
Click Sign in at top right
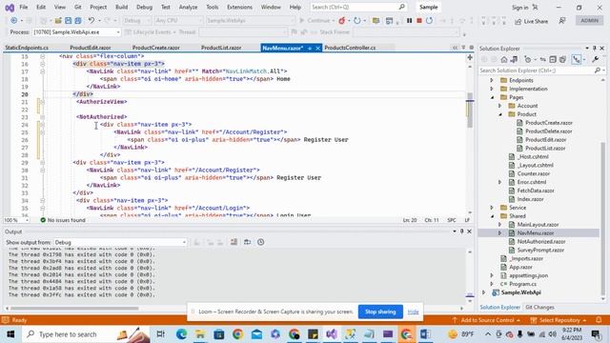[x=519, y=8]
